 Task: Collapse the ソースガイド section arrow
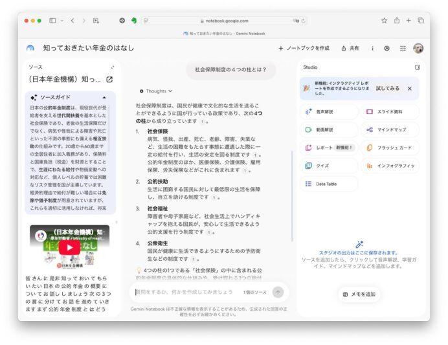coord(104,97)
